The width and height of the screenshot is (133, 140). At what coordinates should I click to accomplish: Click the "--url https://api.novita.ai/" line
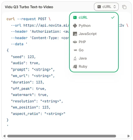(40, 25)
